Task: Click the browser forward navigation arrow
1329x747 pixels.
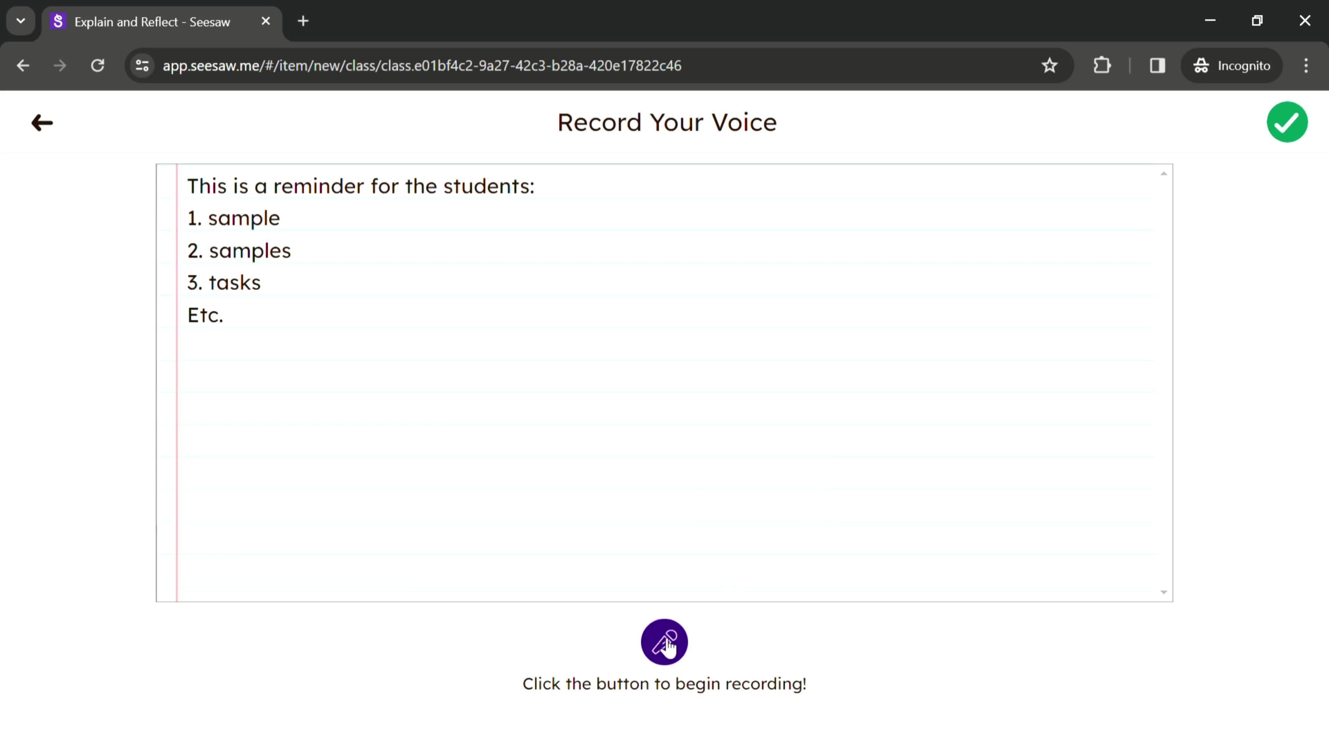Action: [x=59, y=65]
